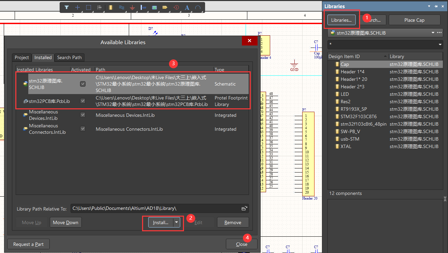Click the Remove button
This screenshot has width=448, height=253.
[233, 222]
